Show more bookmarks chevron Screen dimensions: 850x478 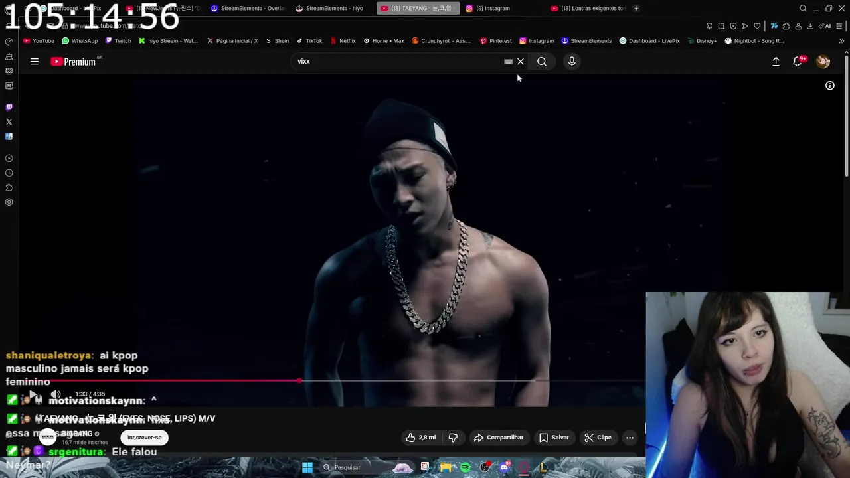coord(841,41)
